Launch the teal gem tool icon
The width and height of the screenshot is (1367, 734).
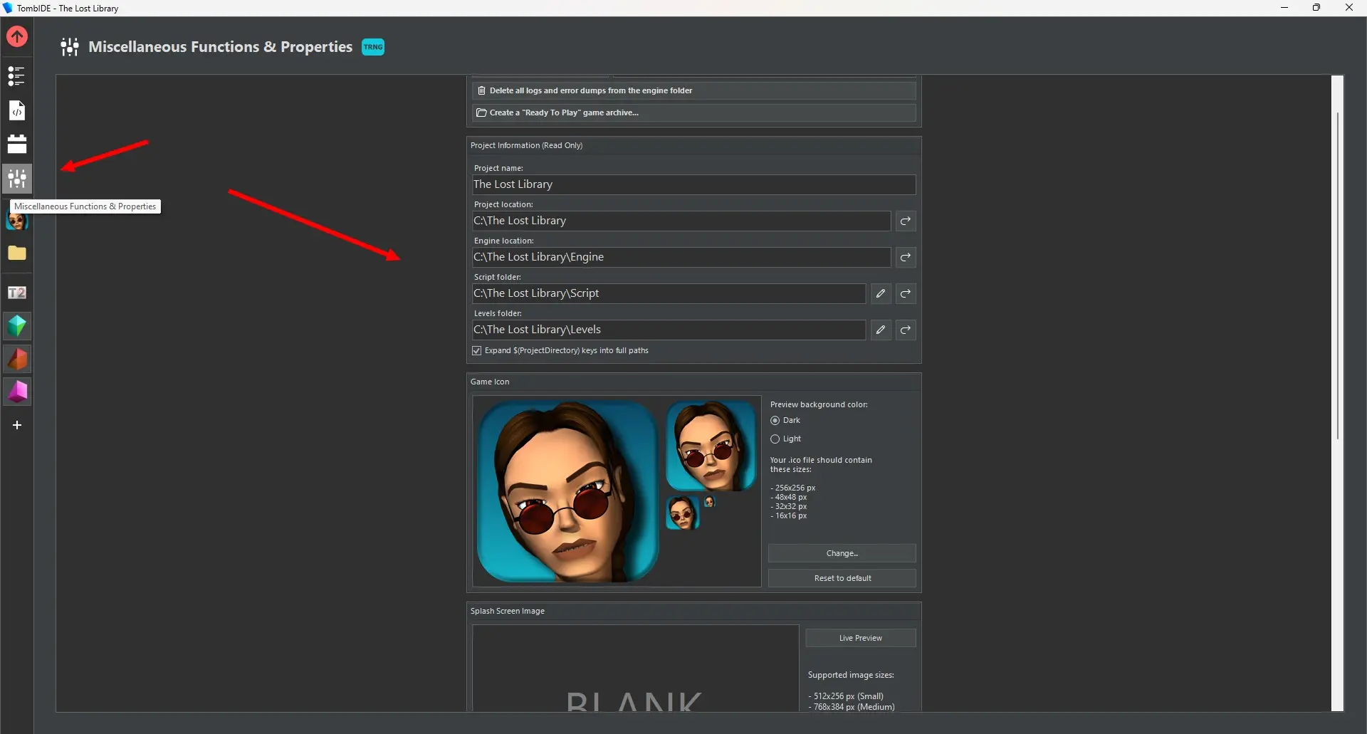[17, 326]
